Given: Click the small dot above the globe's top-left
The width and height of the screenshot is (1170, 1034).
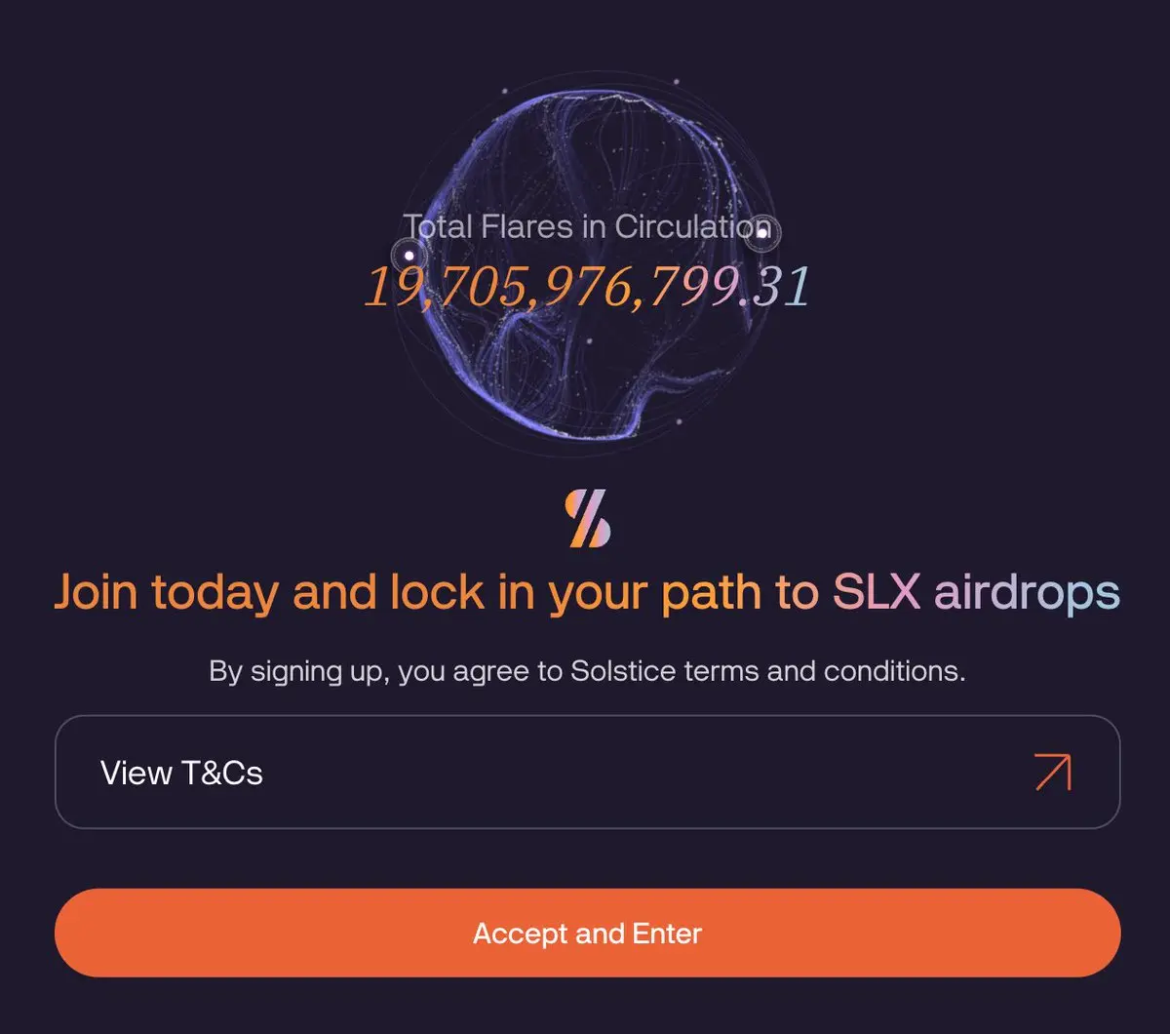Looking at the screenshot, I should (x=505, y=91).
